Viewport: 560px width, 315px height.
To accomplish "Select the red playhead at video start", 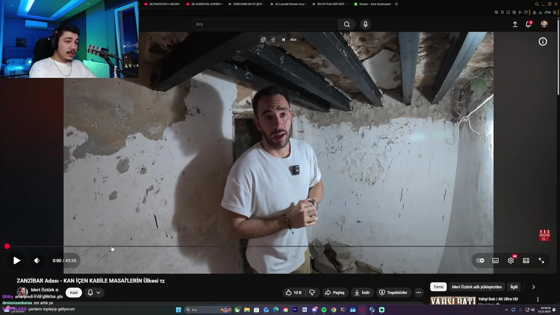I will click(7, 246).
